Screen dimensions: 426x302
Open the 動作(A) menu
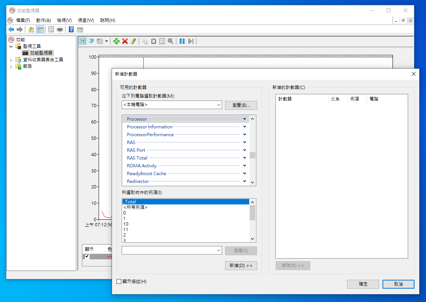click(43, 20)
